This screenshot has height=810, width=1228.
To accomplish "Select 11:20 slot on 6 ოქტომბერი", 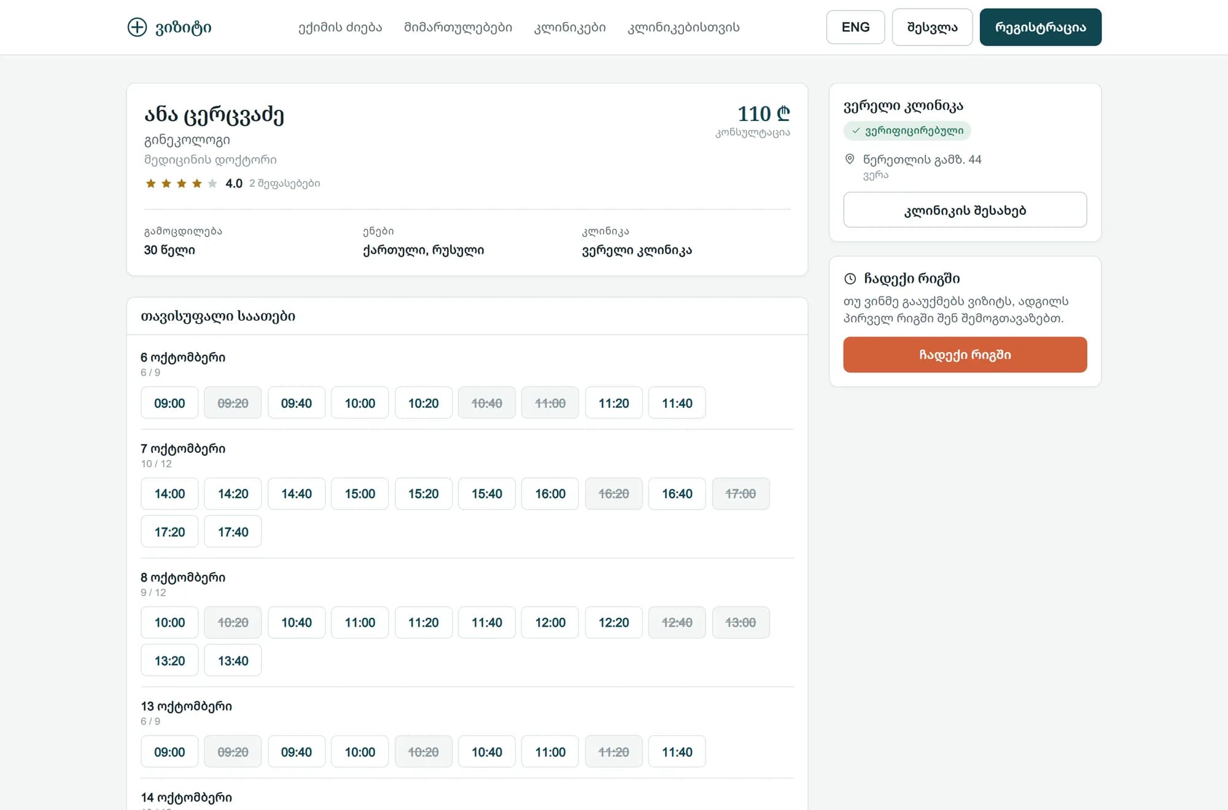I will tap(613, 403).
